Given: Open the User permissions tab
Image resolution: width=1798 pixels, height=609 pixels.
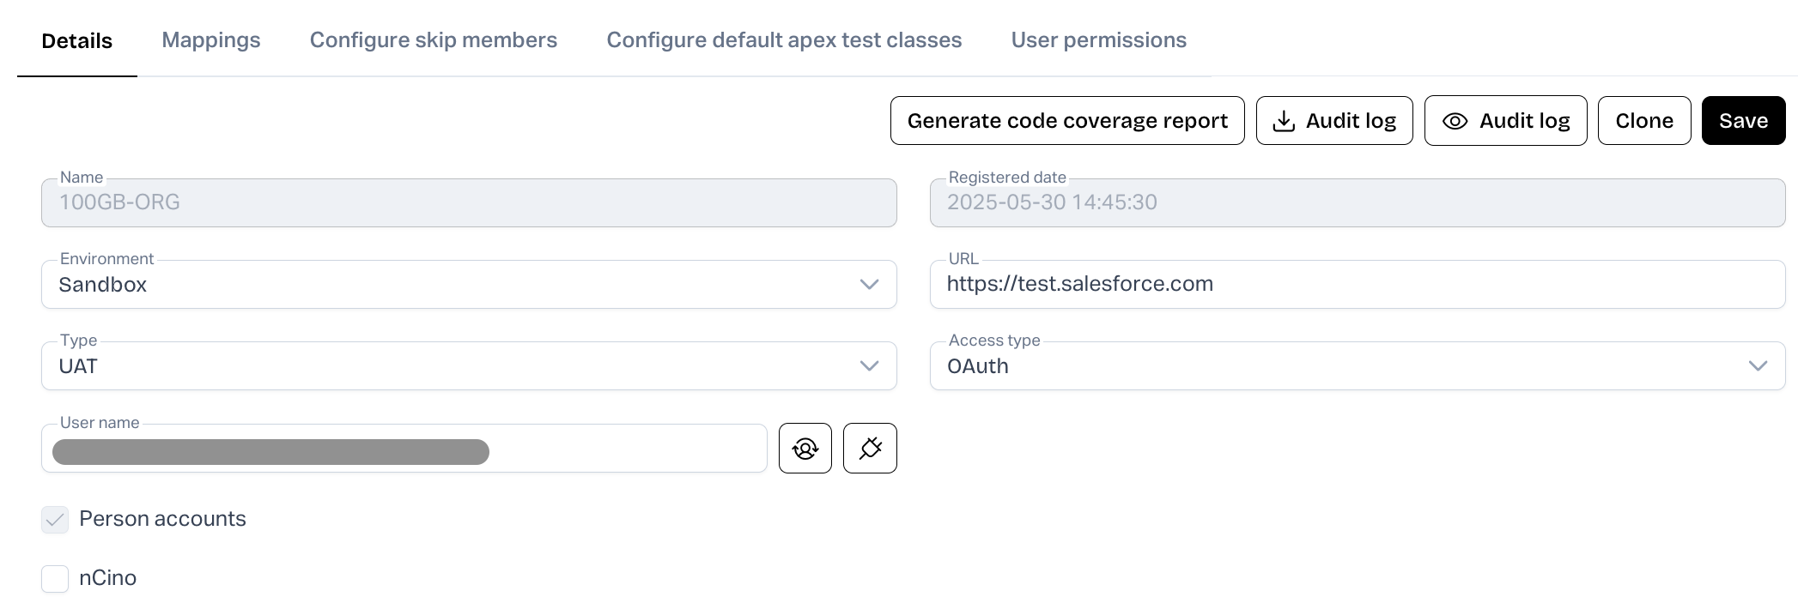Looking at the screenshot, I should pyautogui.click(x=1098, y=40).
